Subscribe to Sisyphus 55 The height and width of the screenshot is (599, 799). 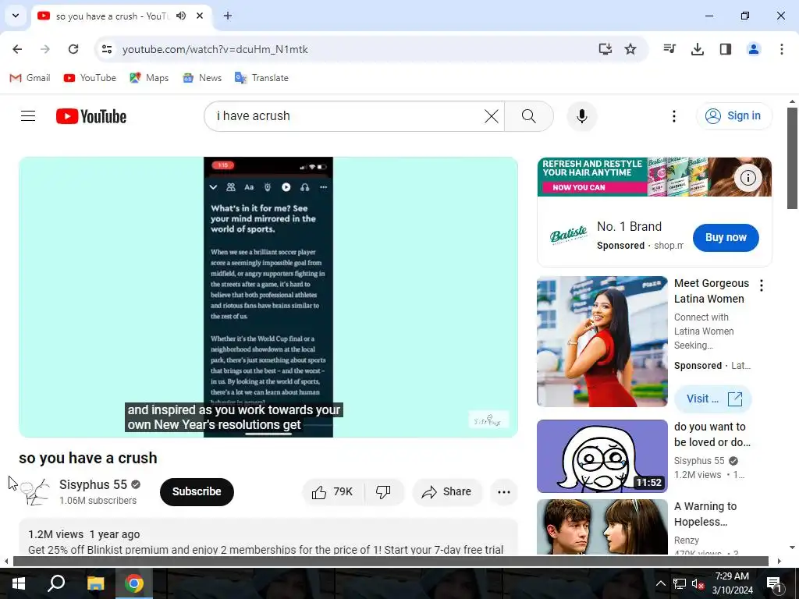point(197,491)
